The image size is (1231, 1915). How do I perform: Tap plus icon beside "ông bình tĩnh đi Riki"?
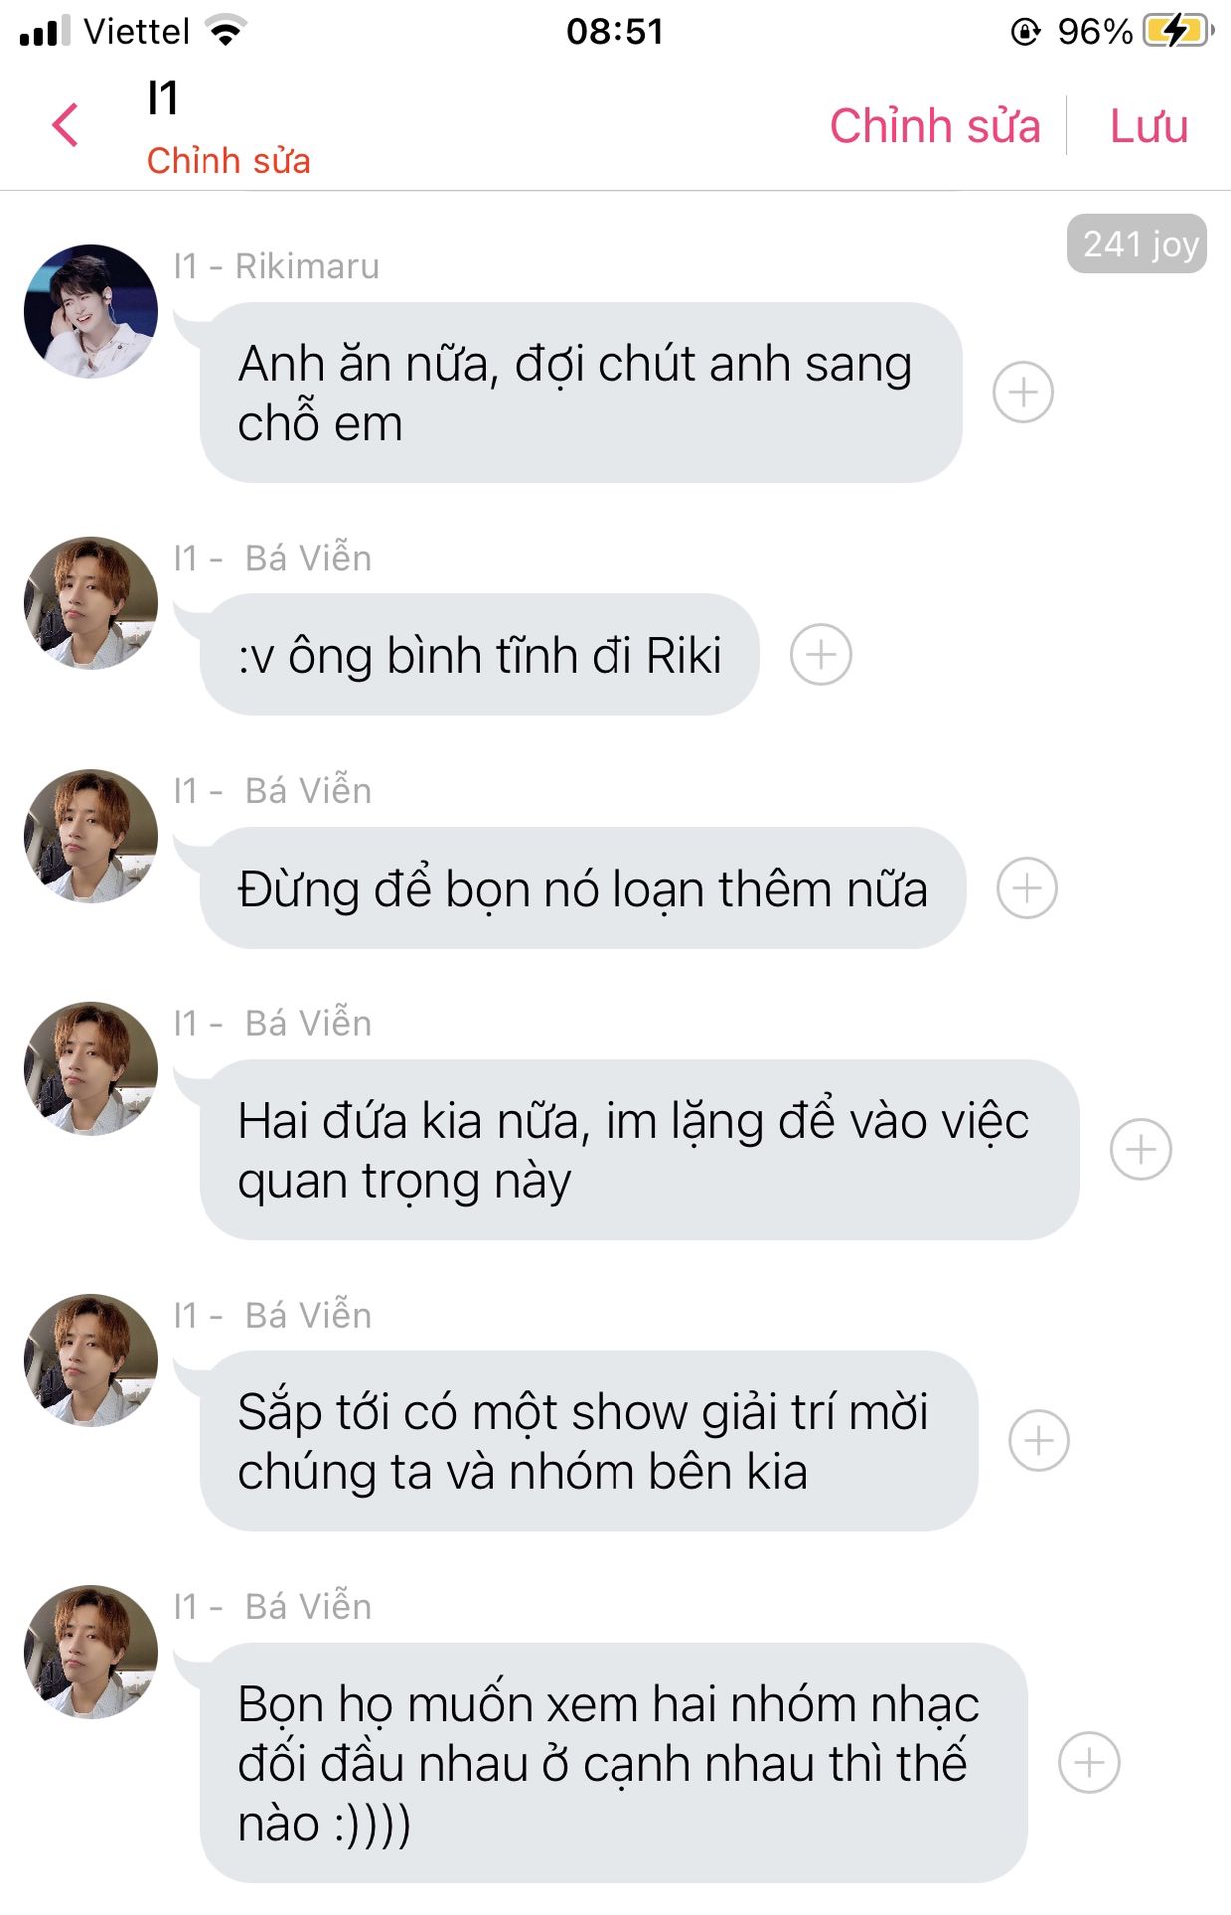tap(820, 654)
